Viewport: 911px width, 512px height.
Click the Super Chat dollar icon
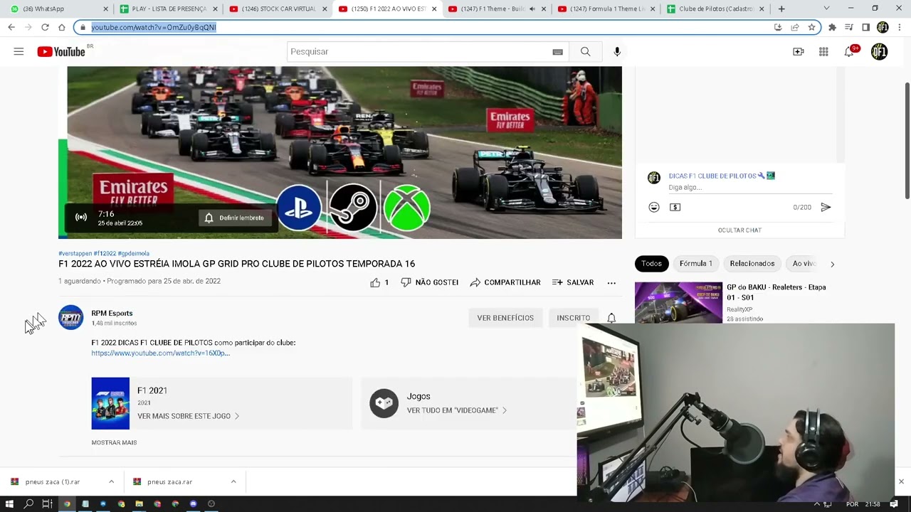point(675,207)
